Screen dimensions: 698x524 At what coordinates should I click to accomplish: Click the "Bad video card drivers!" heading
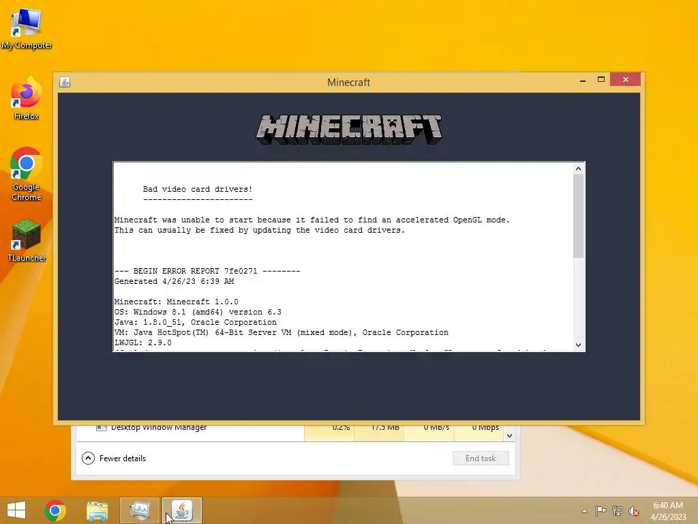tap(198, 189)
